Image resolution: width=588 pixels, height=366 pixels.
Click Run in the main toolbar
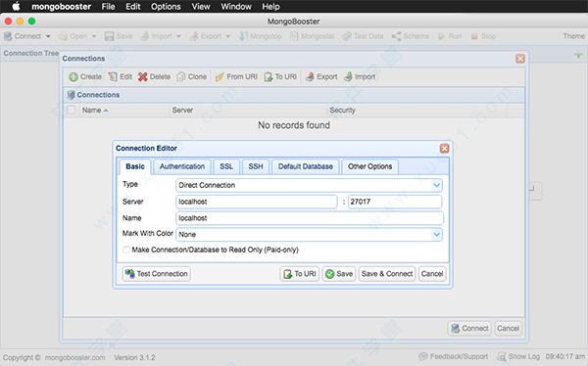pyautogui.click(x=450, y=36)
